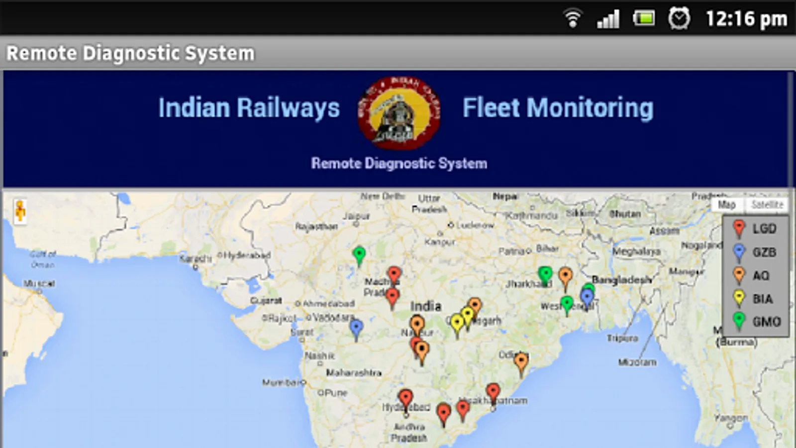
Task: Select the blue GZB legend entry
Action: coord(755,252)
